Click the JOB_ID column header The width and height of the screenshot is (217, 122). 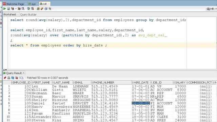(x=161, y=83)
